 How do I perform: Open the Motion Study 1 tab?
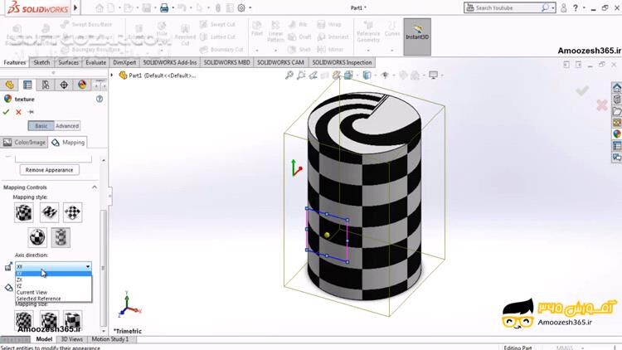tap(109, 339)
